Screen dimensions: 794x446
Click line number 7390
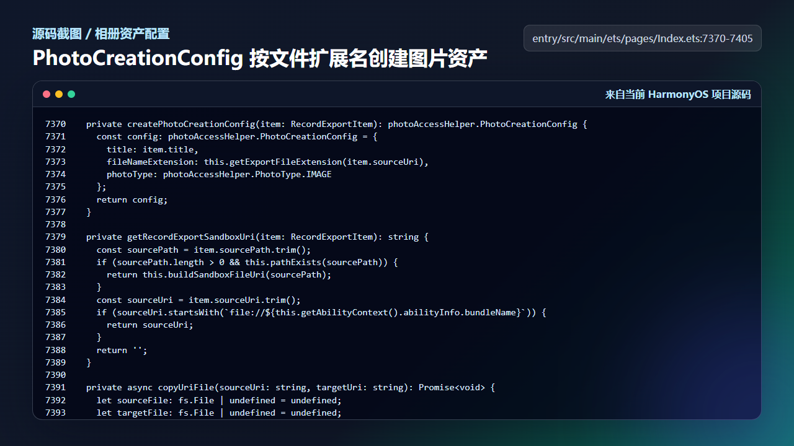point(55,375)
